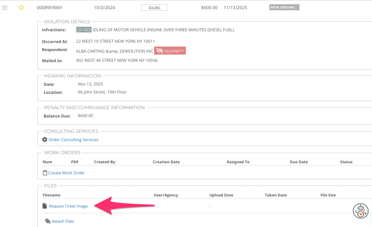This screenshot has width=372, height=227.
Task: Click the 24-163 infraction code badge
Action: pyautogui.click(x=84, y=30)
